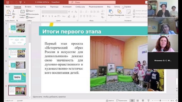Click the text direction icon
This screenshot has height=102, width=182.
tap(102, 11)
